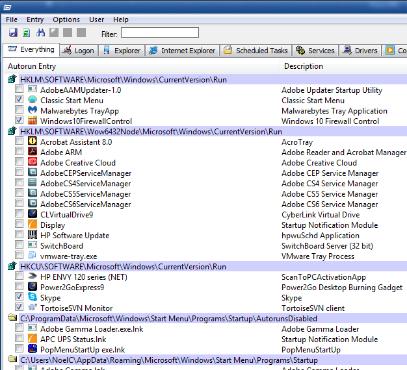Screen dimensions: 407x370
Task: Enable the AdobeAAMUpdater-1.0 checkbox
Action: click(x=19, y=89)
